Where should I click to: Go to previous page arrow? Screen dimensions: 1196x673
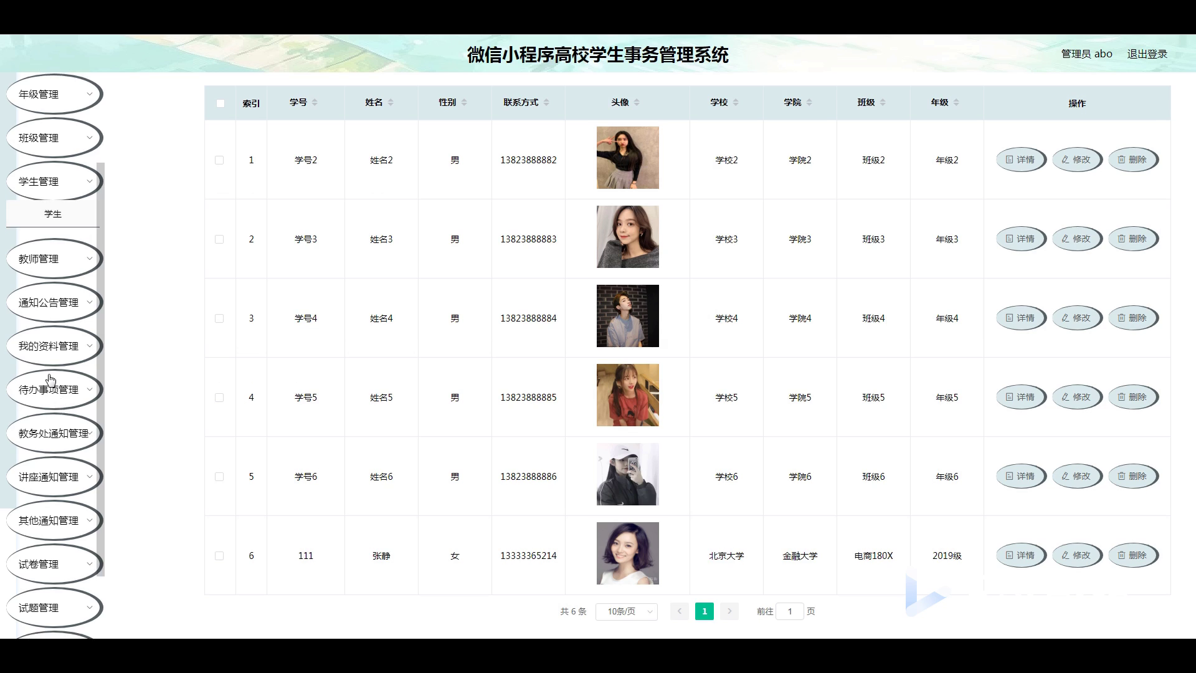pyautogui.click(x=680, y=611)
